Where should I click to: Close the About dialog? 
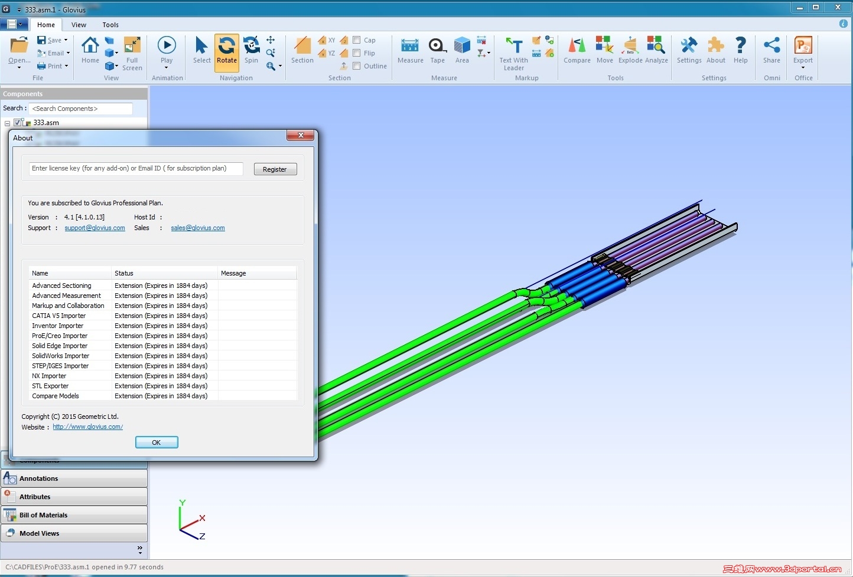click(x=301, y=136)
